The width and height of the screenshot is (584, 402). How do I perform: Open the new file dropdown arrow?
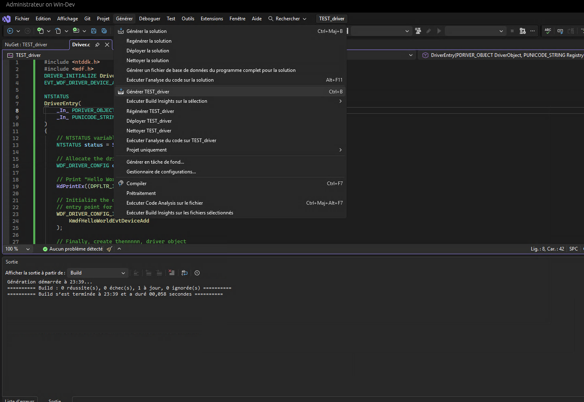tap(49, 31)
